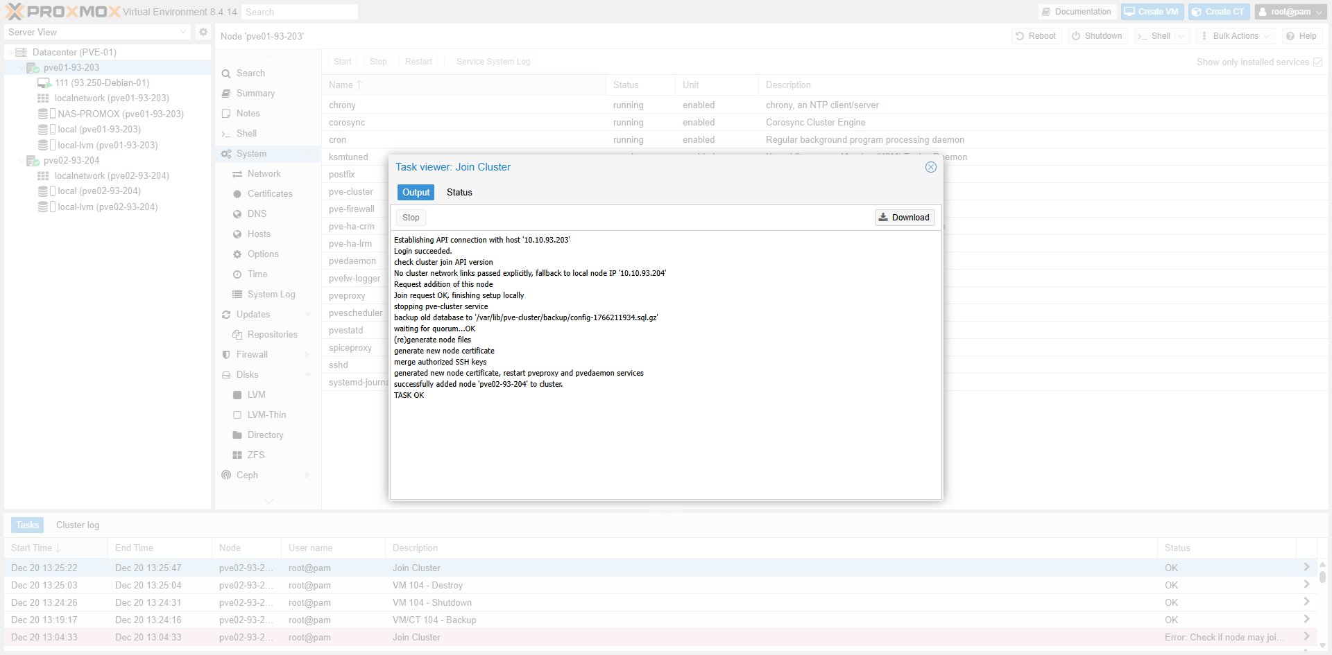Toggle Show only installed services checkbox
The width and height of the screenshot is (1332, 655).
(x=1317, y=62)
